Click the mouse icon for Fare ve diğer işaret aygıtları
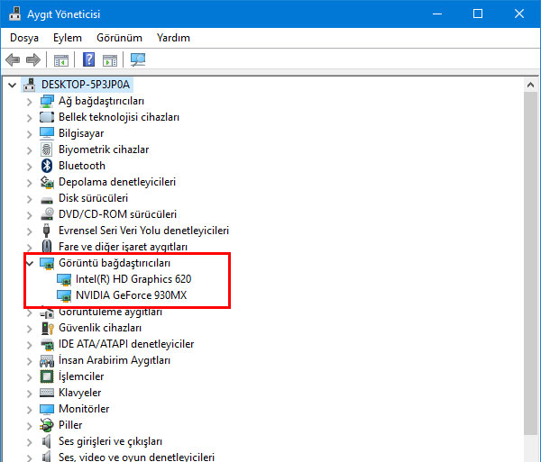Image resolution: width=541 pixels, height=462 pixels. coord(47,247)
